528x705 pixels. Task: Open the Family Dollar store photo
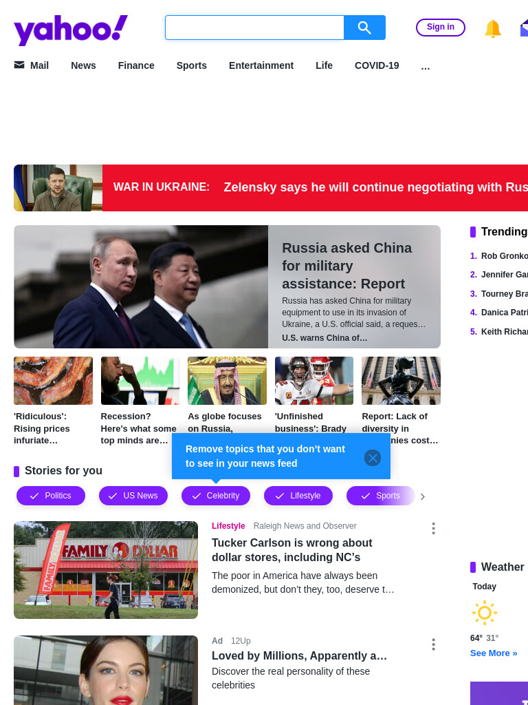[106, 569]
